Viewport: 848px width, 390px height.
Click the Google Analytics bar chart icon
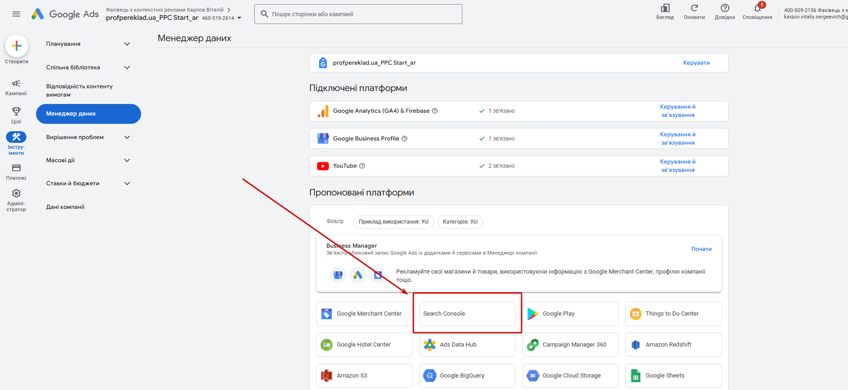pos(323,111)
